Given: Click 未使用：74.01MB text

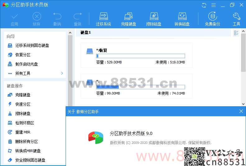Looking at the screenshot, I should [x=171, y=94].
